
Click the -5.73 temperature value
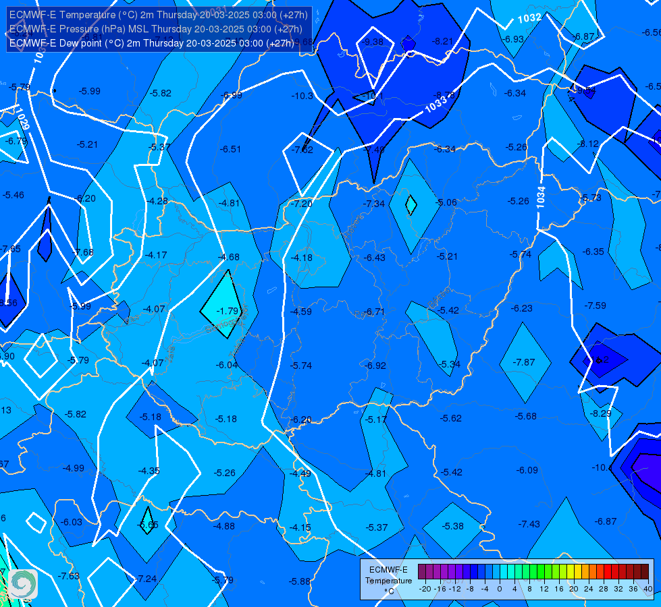(x=591, y=198)
